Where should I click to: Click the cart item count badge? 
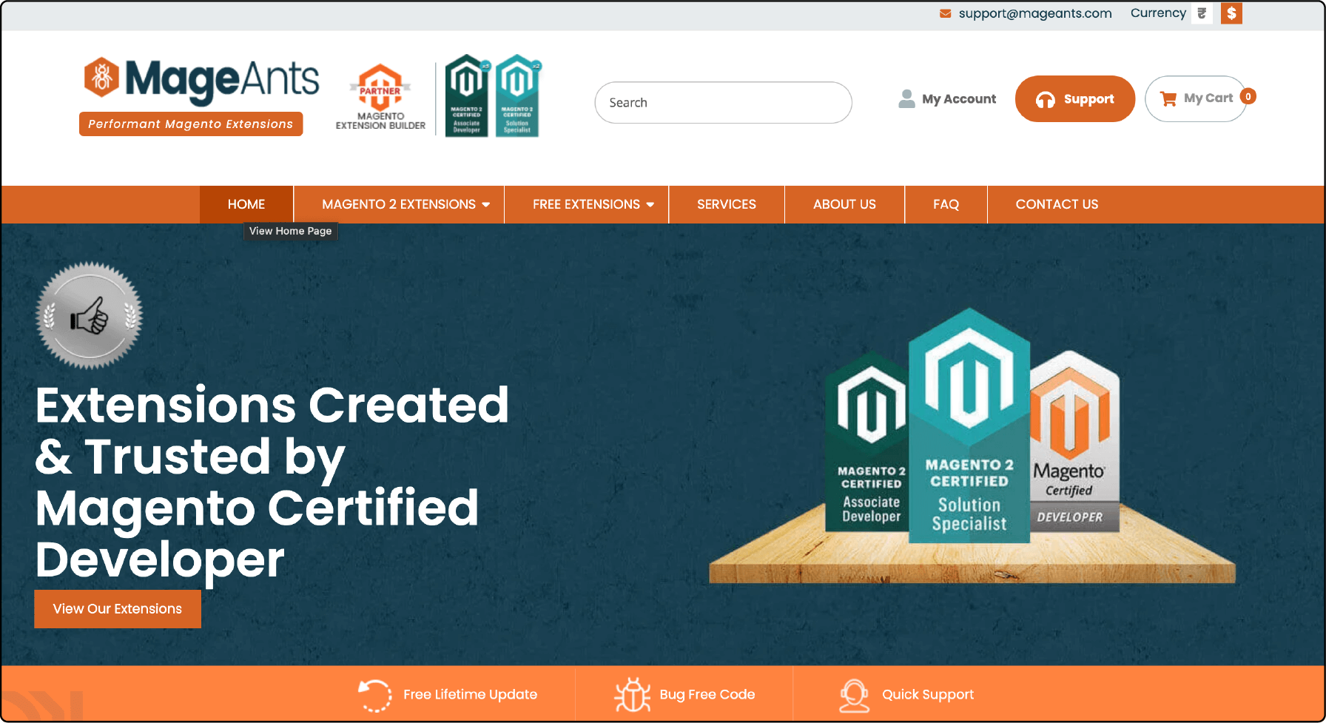click(x=1248, y=96)
